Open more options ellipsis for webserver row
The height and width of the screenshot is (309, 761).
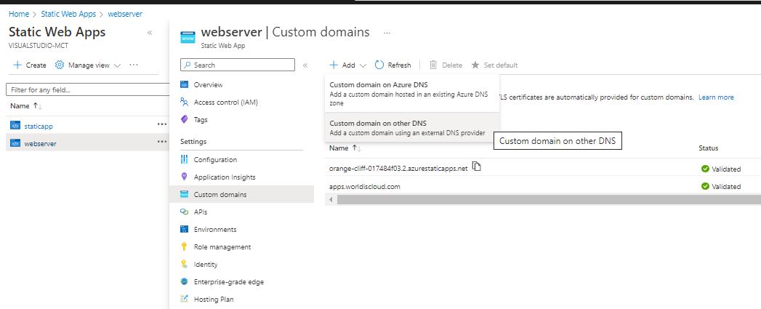(x=162, y=142)
